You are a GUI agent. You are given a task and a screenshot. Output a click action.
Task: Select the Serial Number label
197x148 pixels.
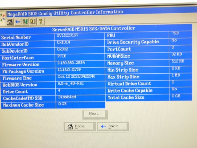click(x=16, y=37)
